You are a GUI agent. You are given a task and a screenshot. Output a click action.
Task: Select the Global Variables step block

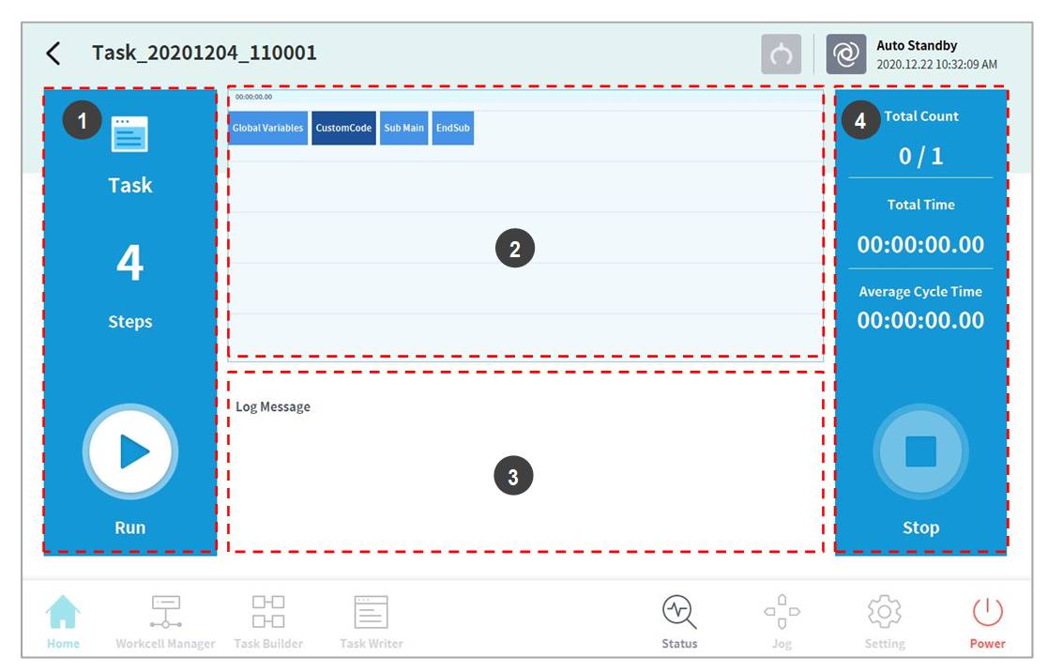point(267,129)
